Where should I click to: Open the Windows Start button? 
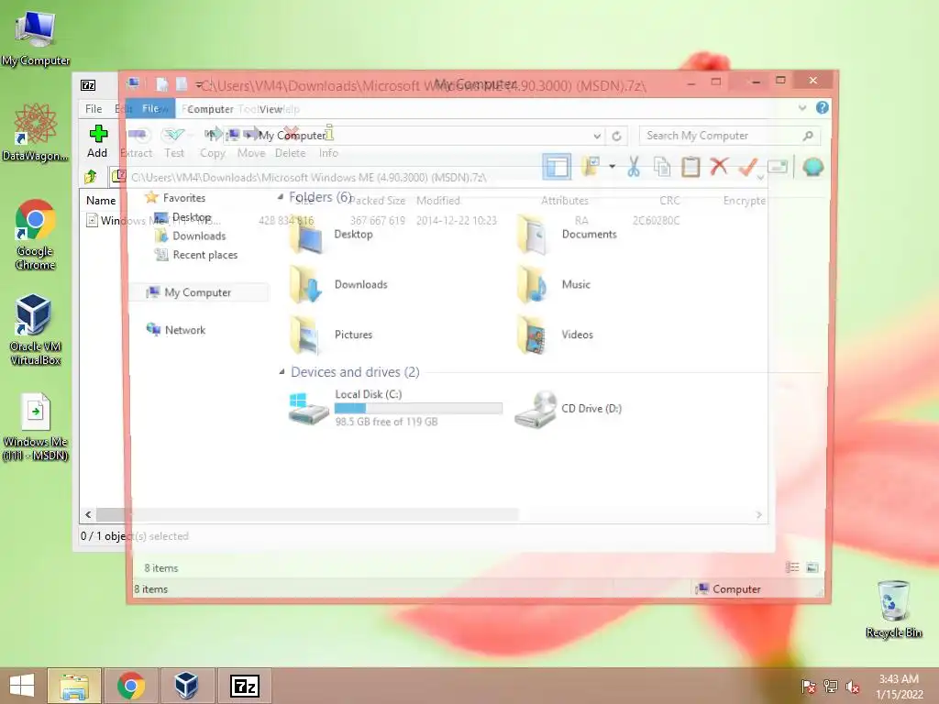point(22,686)
